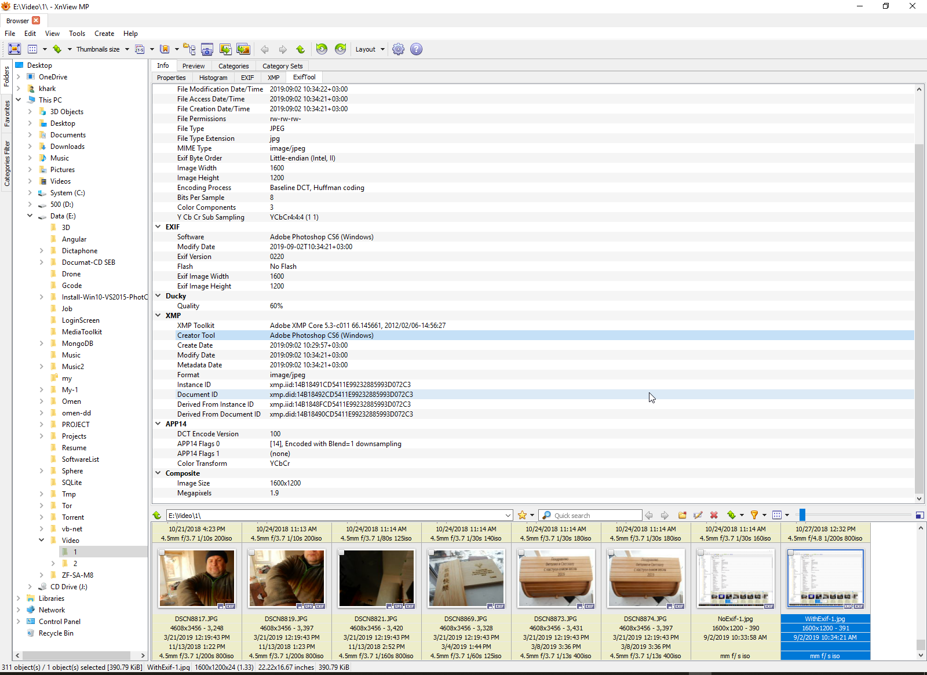
Task: Click the rename file pencil icon
Action: pos(698,515)
